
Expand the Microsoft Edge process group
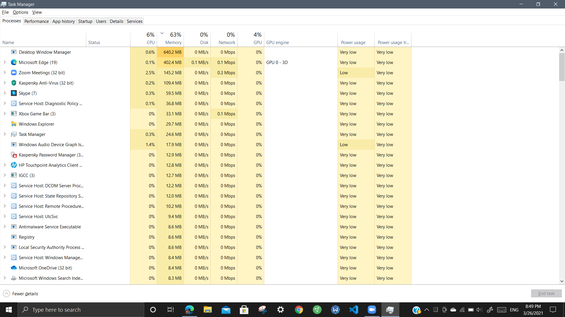[x=5, y=62]
